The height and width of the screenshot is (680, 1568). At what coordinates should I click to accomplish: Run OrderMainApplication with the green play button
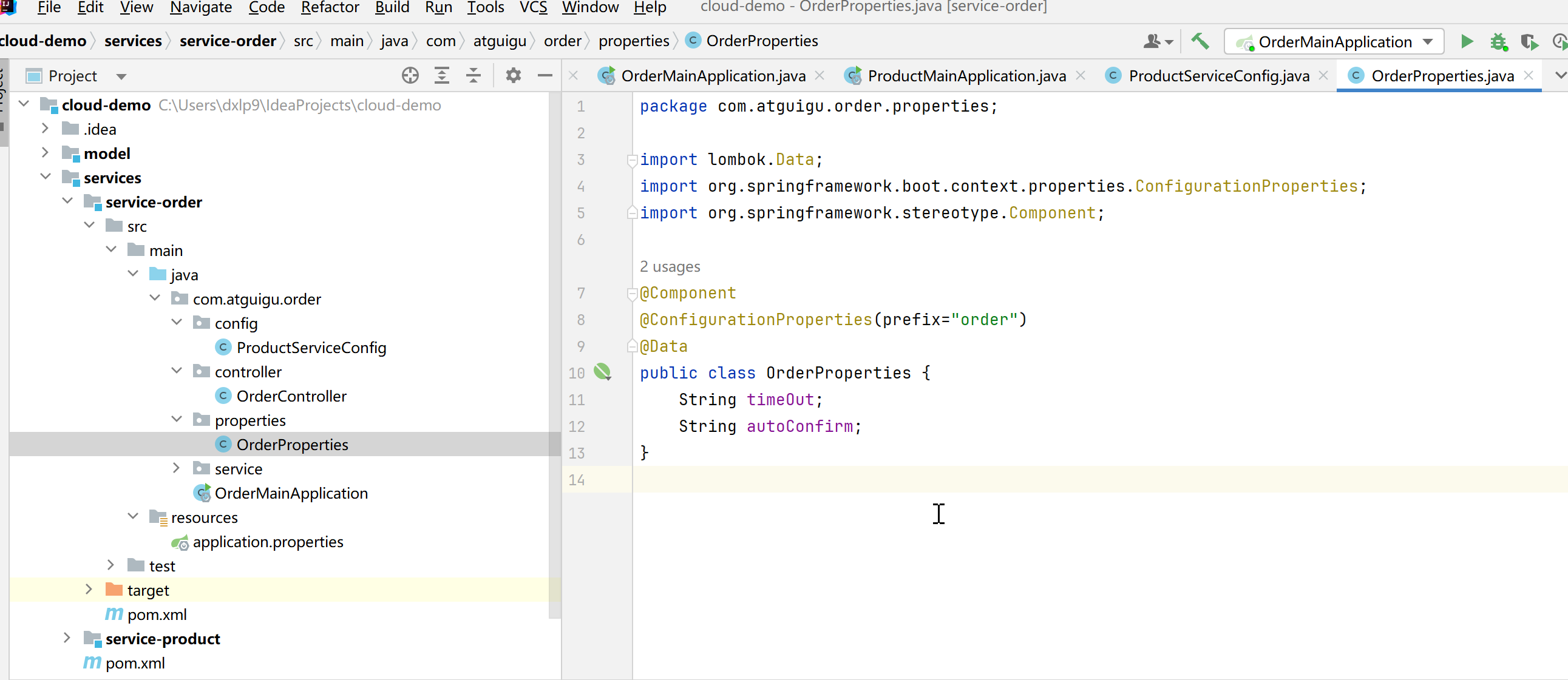tap(1467, 41)
